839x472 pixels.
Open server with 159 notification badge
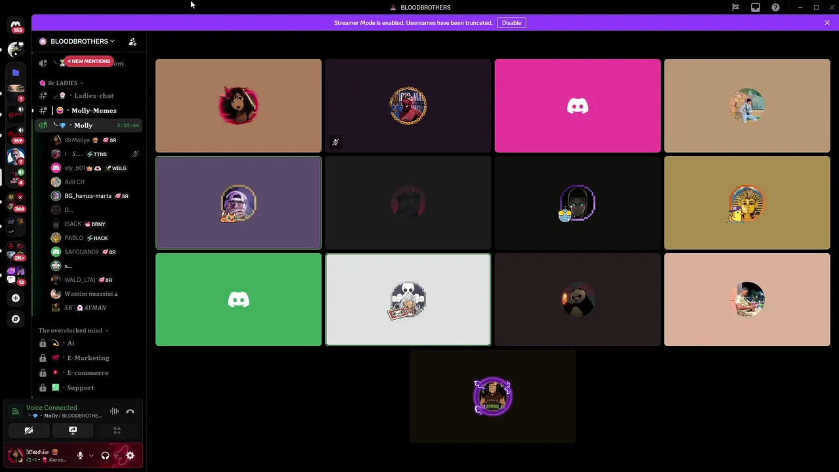point(16,134)
